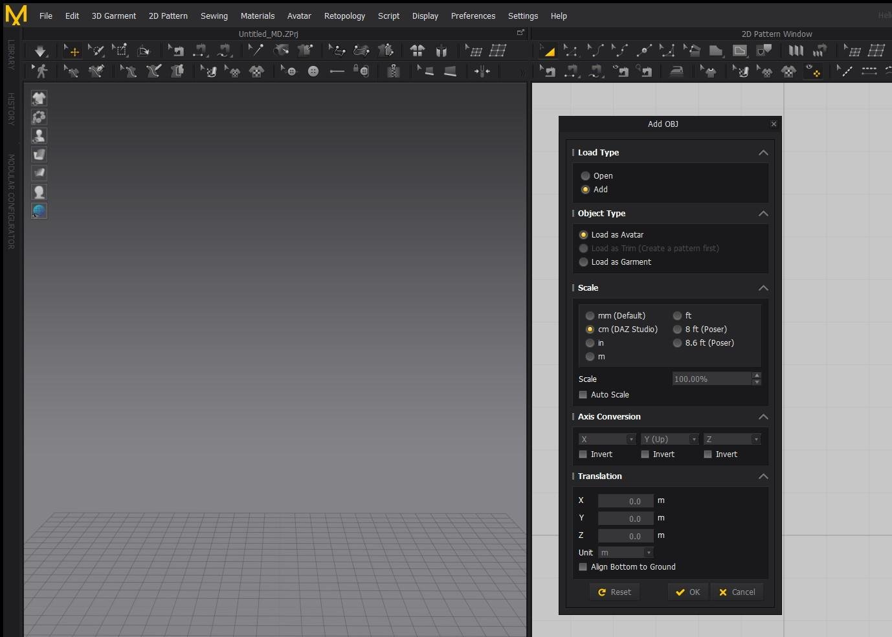The width and height of the screenshot is (892, 637).
Task: Open the translation Unit dropdown
Action: [x=625, y=553]
